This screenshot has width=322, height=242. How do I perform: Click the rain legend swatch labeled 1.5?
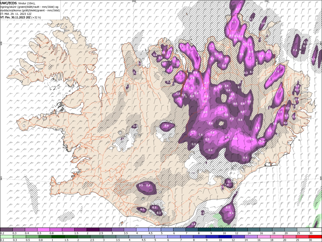tap(71, 237)
